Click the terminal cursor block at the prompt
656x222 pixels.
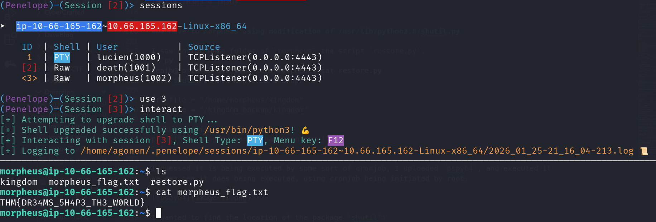coord(158,213)
